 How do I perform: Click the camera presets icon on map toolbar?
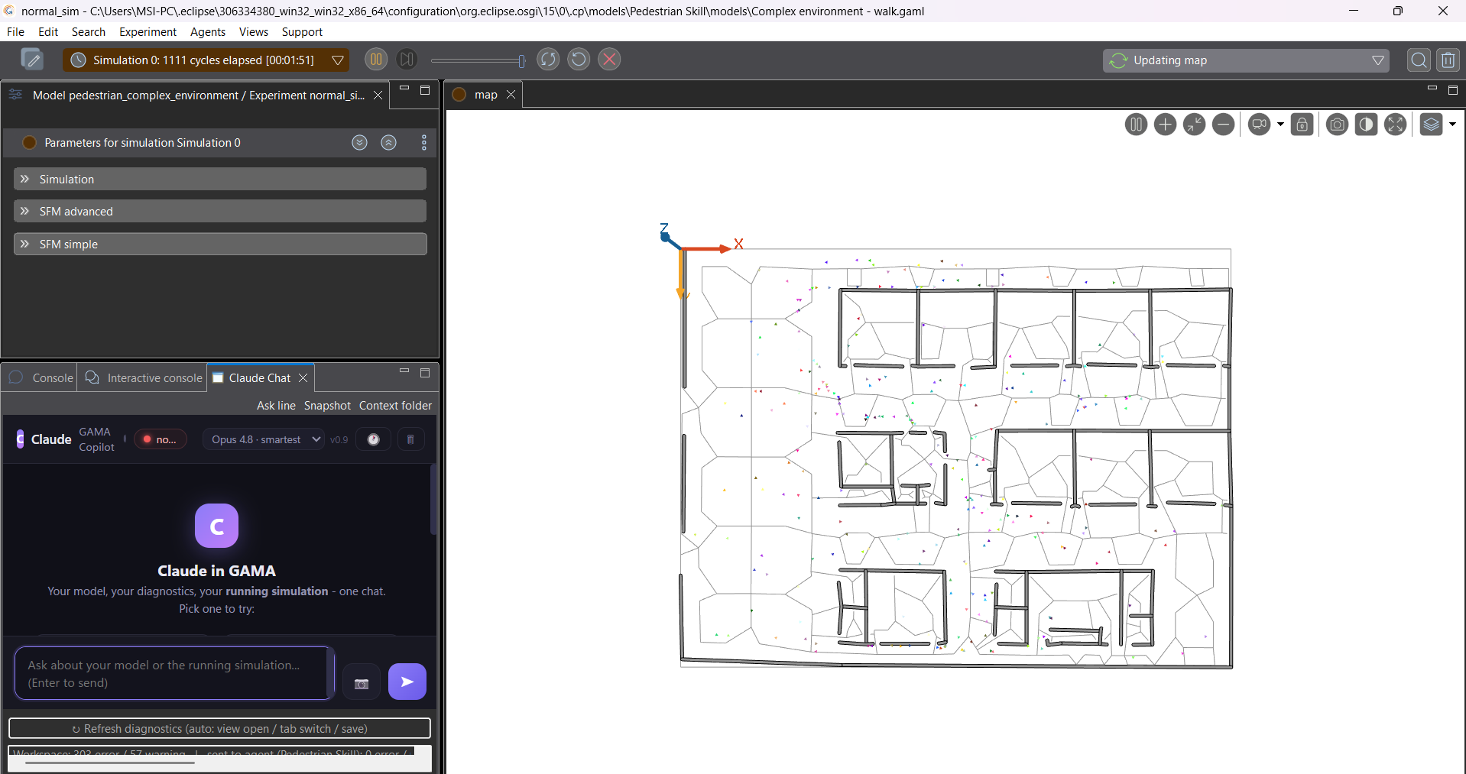click(x=1259, y=125)
